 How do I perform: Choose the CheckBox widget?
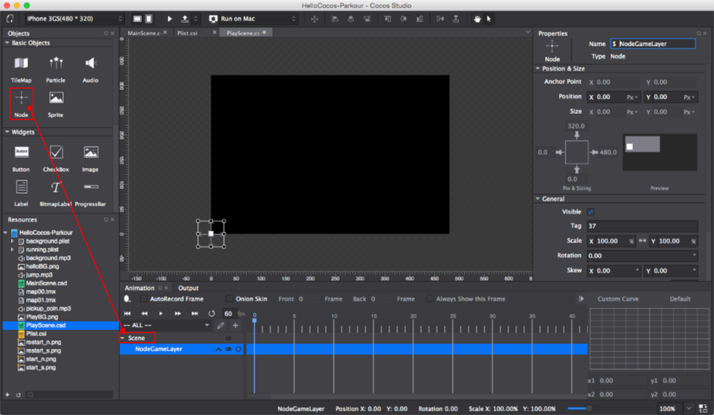[x=56, y=158]
